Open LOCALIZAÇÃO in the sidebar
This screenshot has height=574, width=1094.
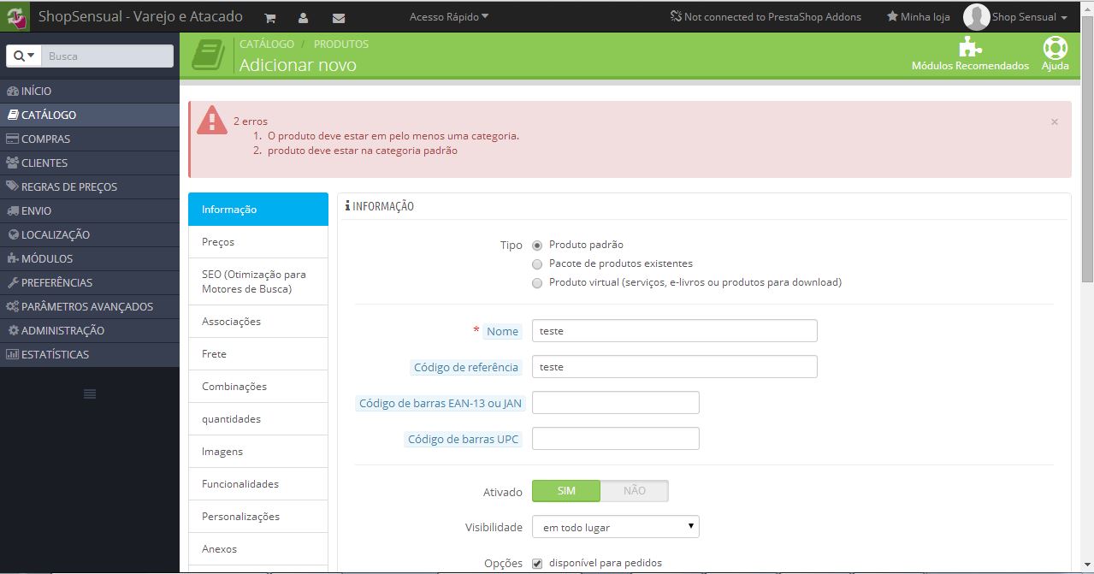tap(90, 234)
